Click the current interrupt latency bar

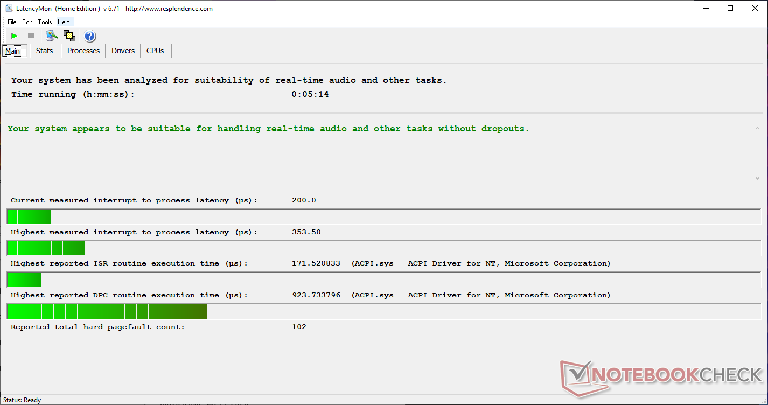[383, 217]
